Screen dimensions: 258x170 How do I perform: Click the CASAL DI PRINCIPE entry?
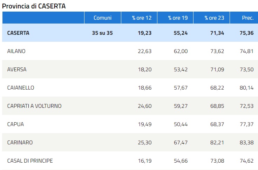point(30,161)
